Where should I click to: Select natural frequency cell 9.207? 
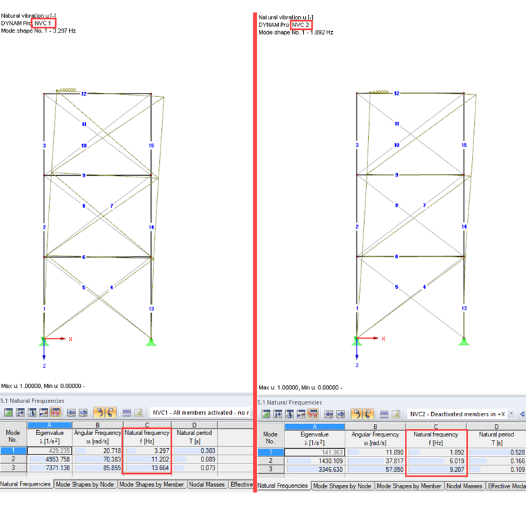click(436, 469)
